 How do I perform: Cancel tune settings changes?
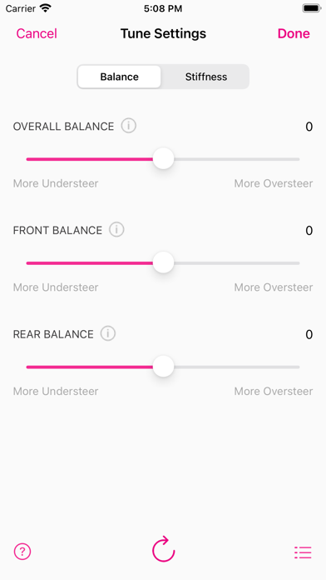click(x=37, y=33)
